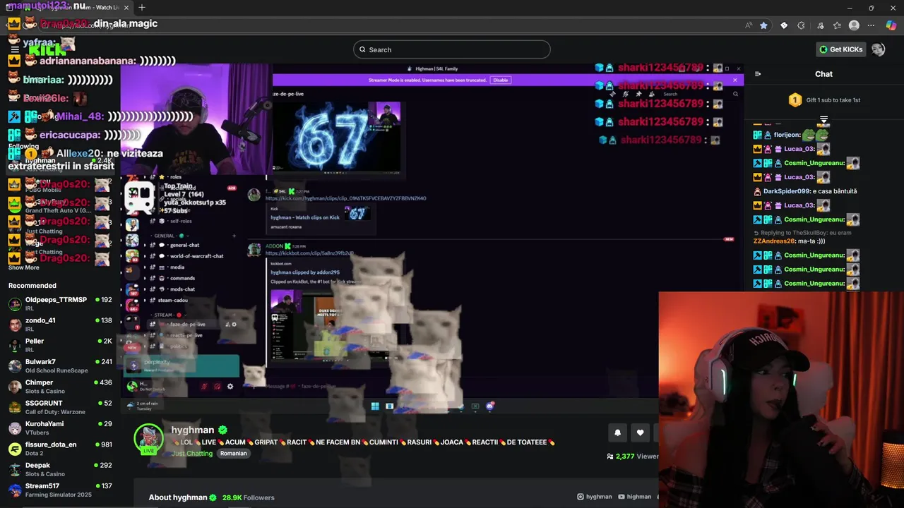
Task: Open Peller recommended channel
Action: coord(60,345)
